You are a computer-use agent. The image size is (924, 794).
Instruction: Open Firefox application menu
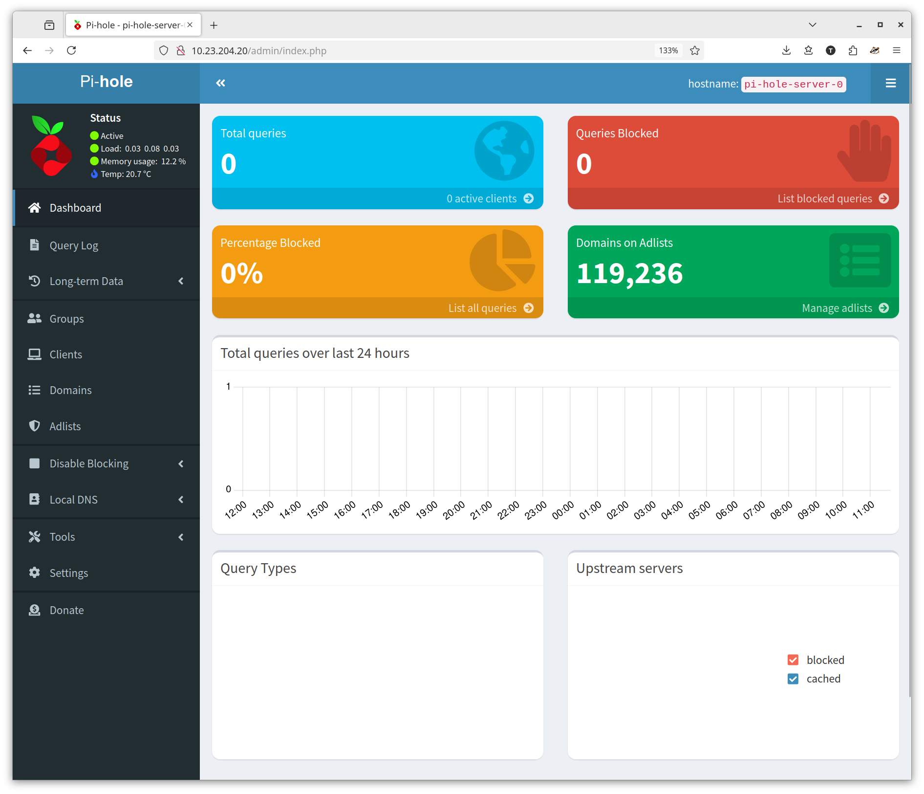[897, 50]
